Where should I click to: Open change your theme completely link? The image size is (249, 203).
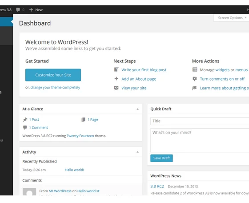pos(55,87)
